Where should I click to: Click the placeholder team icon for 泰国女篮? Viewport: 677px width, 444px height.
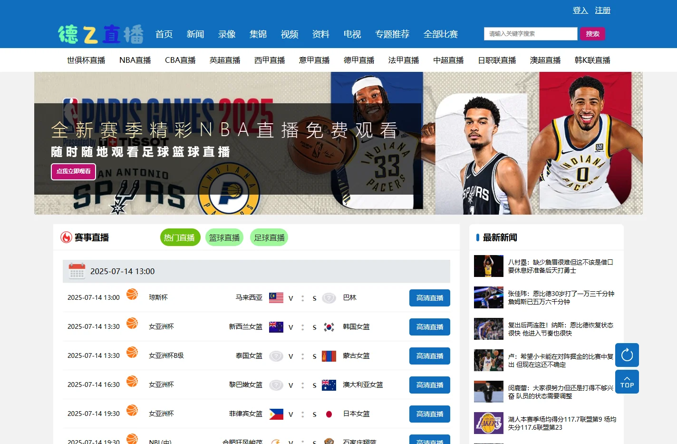coord(276,356)
